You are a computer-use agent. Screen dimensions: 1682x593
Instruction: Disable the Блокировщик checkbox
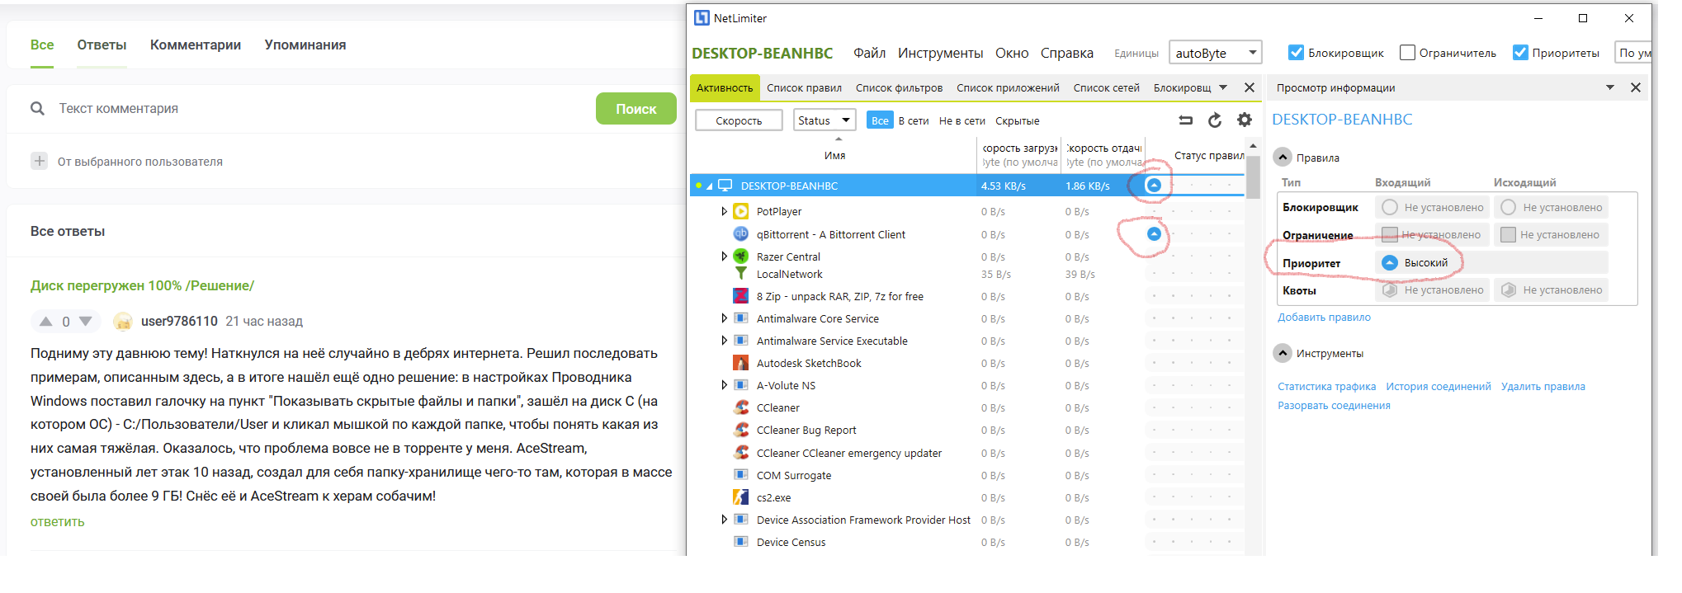(1296, 53)
